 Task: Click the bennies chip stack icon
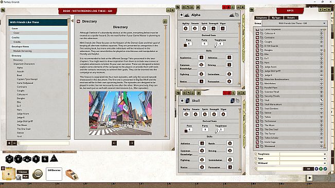(x=38, y=174)
